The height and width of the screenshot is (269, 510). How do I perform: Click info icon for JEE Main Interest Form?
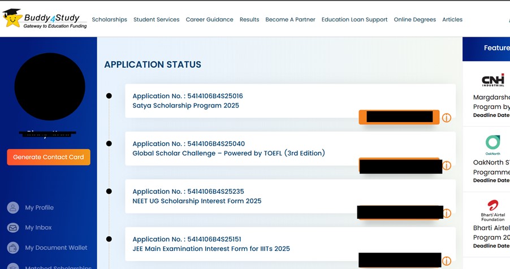(x=447, y=261)
